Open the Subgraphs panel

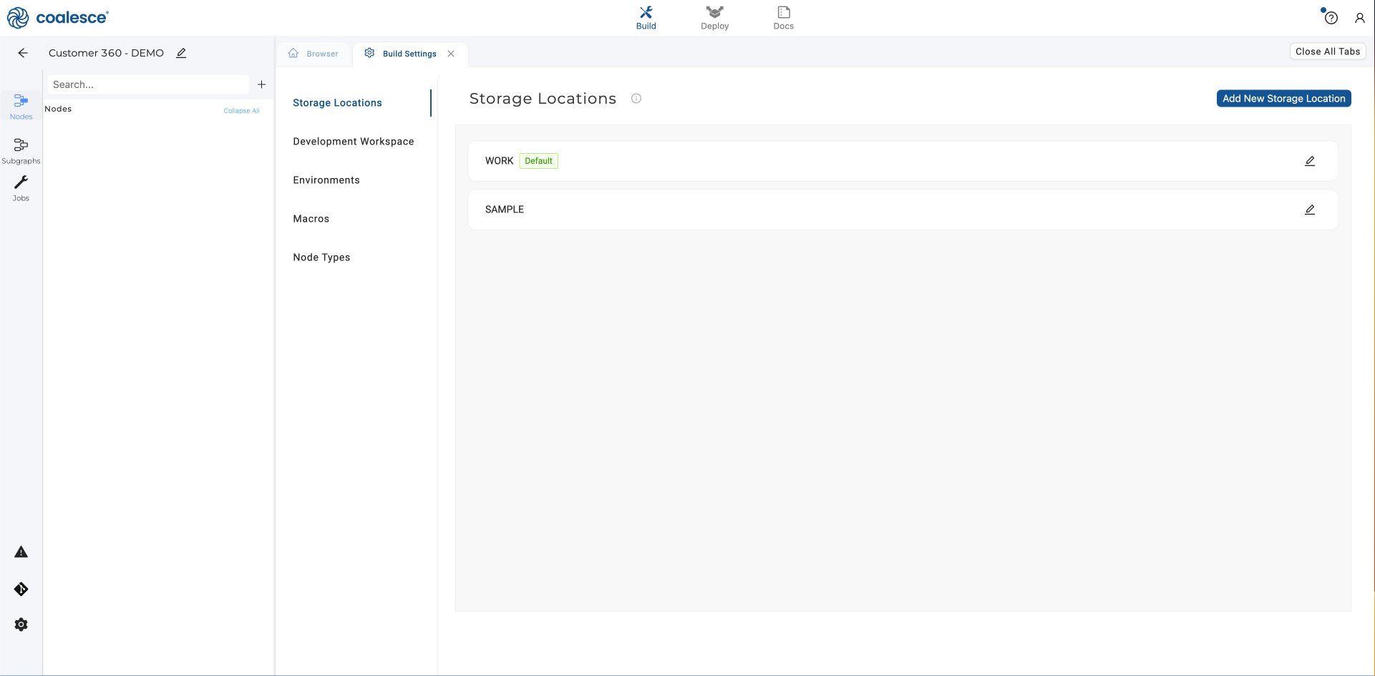pyautogui.click(x=21, y=150)
